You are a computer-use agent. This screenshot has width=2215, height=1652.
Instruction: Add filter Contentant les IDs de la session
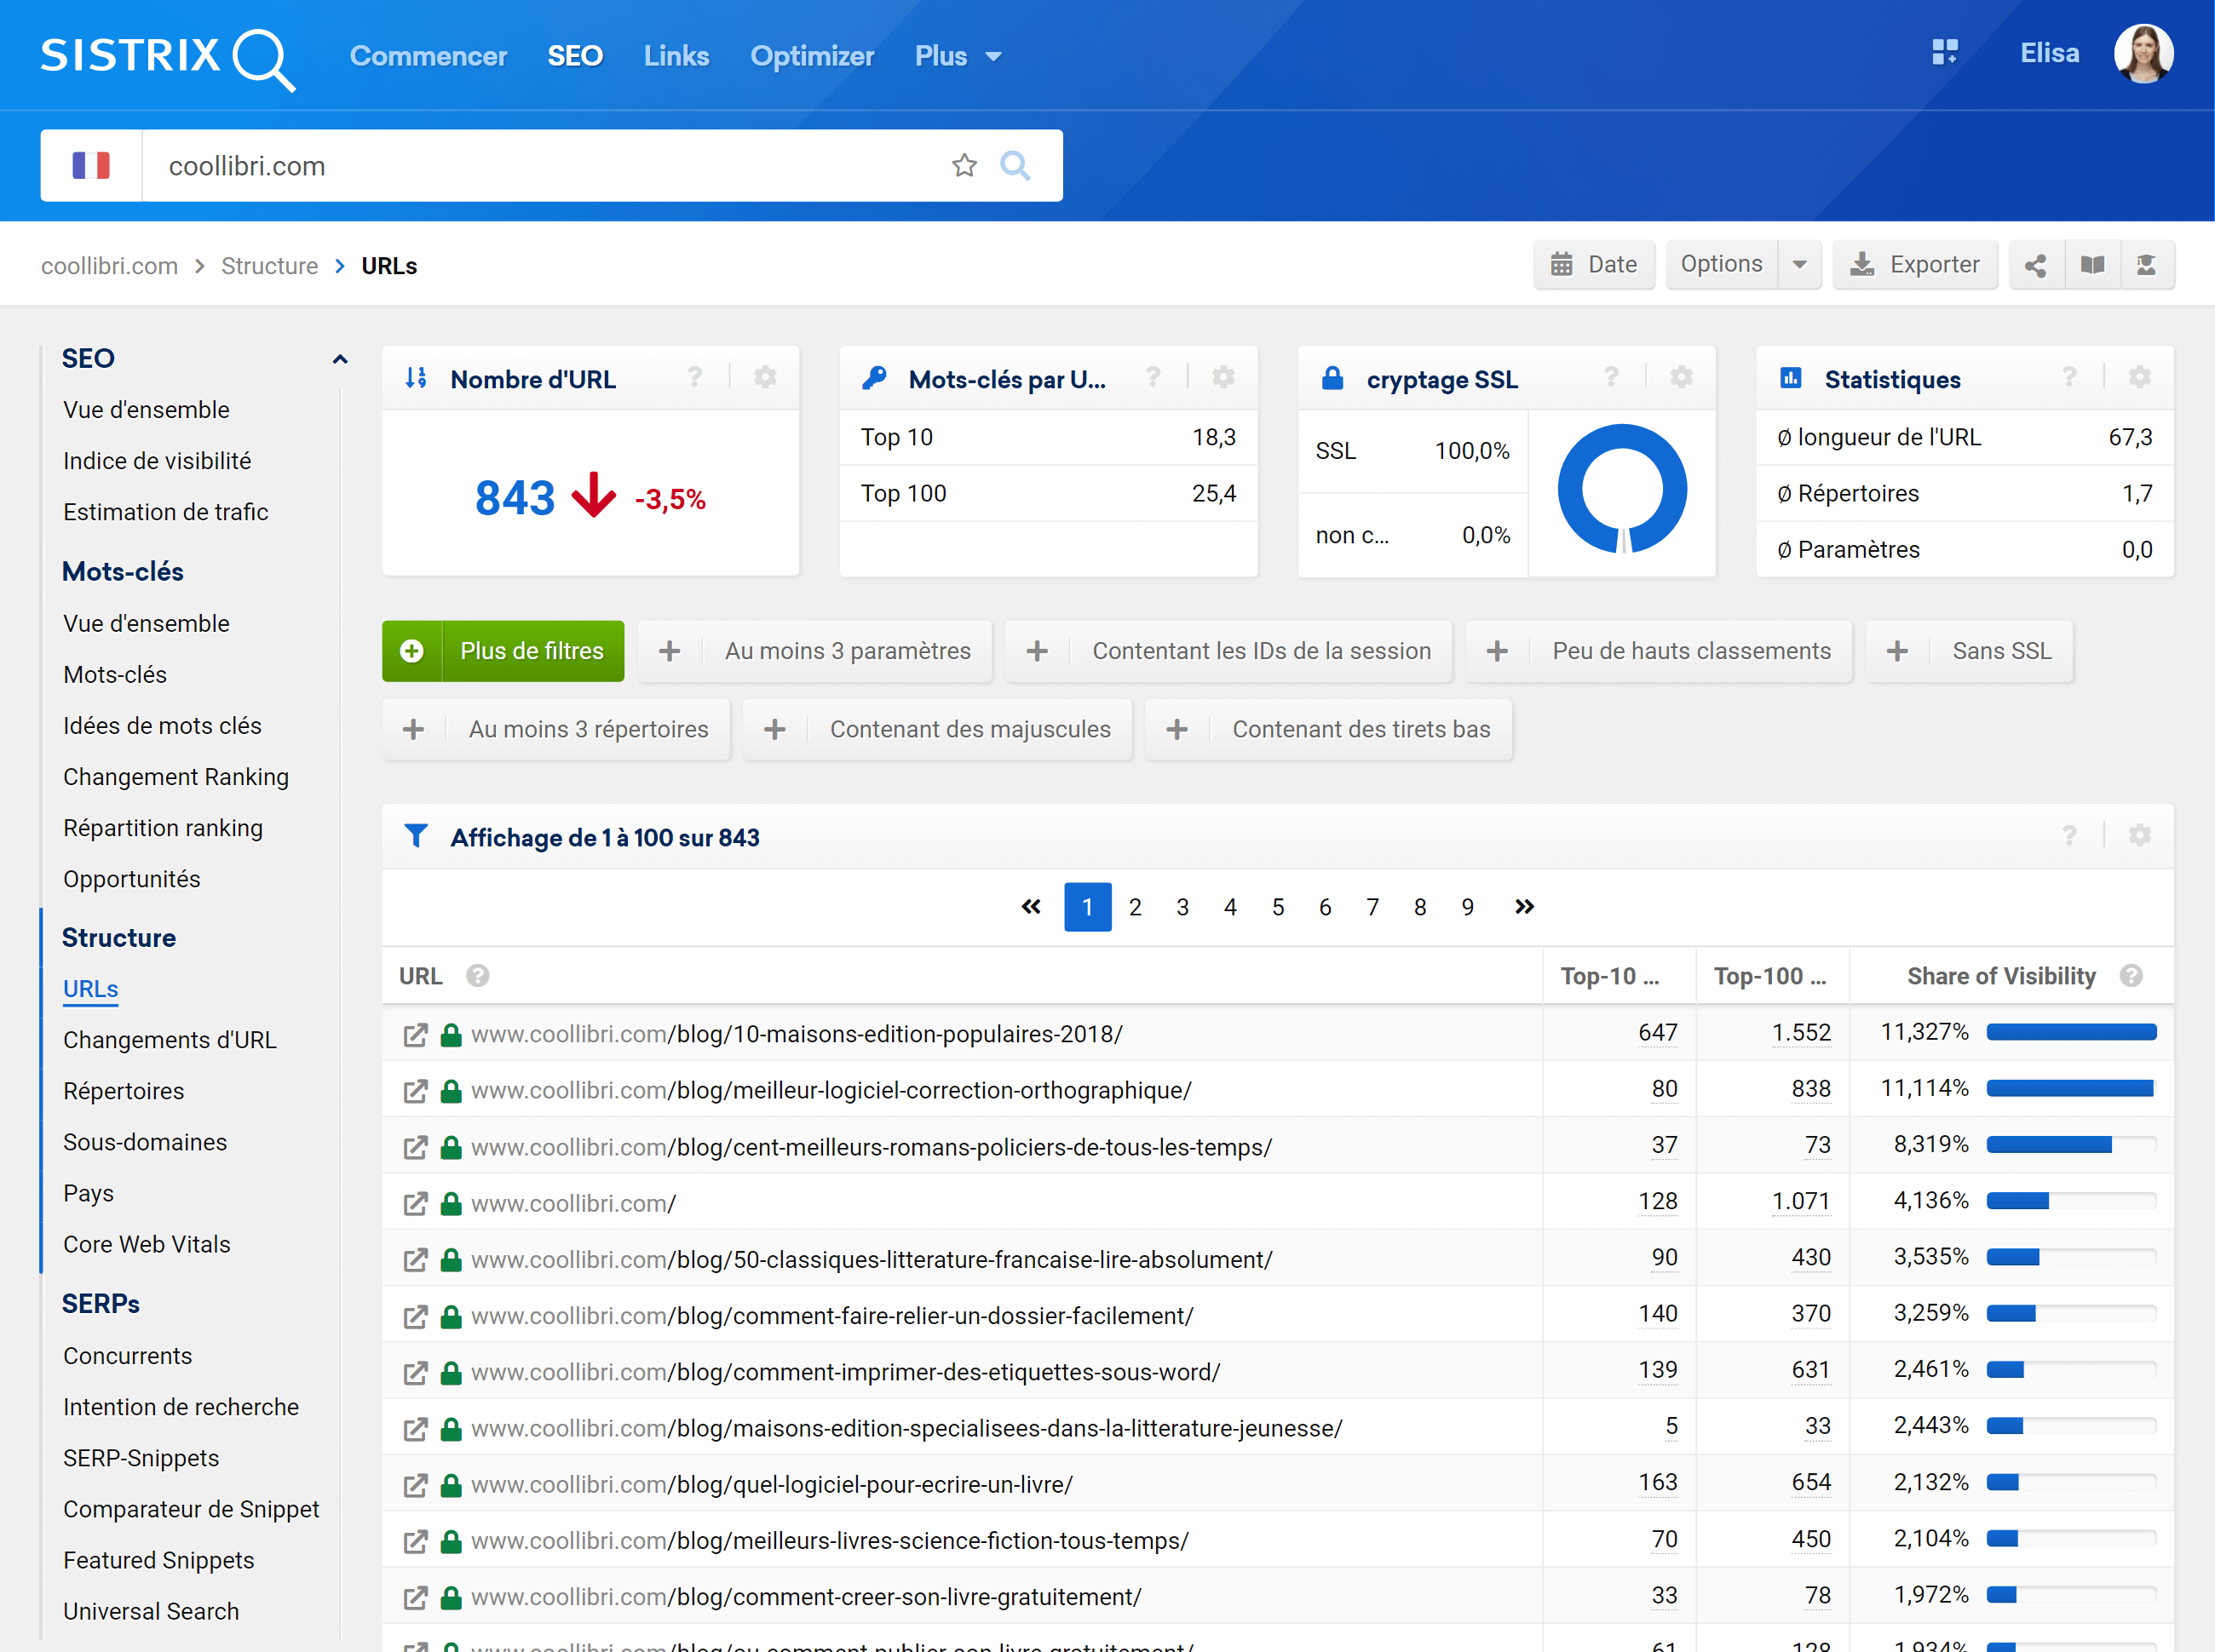(x=1228, y=651)
